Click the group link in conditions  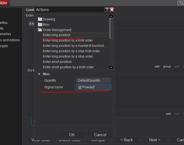(x=167, y=67)
